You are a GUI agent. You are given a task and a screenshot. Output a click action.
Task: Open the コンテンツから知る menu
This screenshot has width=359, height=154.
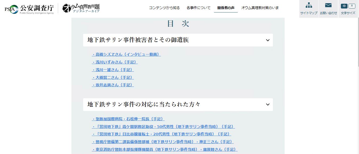point(164,8)
